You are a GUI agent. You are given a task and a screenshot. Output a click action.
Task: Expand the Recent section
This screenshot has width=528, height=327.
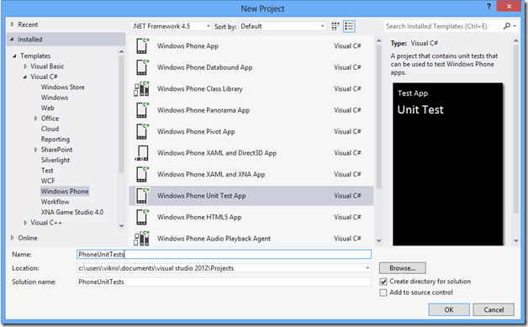13,24
